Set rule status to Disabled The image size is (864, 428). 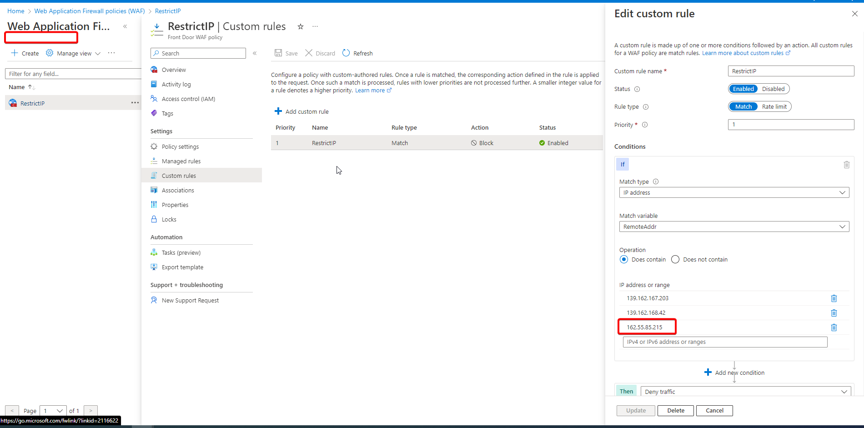(x=773, y=89)
